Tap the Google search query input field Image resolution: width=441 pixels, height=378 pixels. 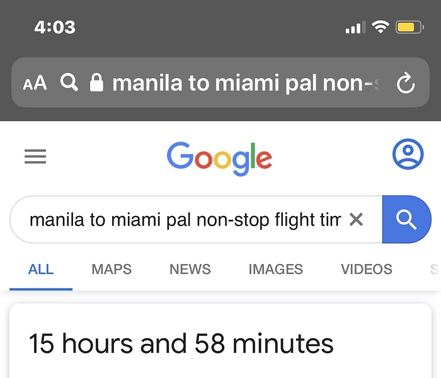tap(183, 220)
